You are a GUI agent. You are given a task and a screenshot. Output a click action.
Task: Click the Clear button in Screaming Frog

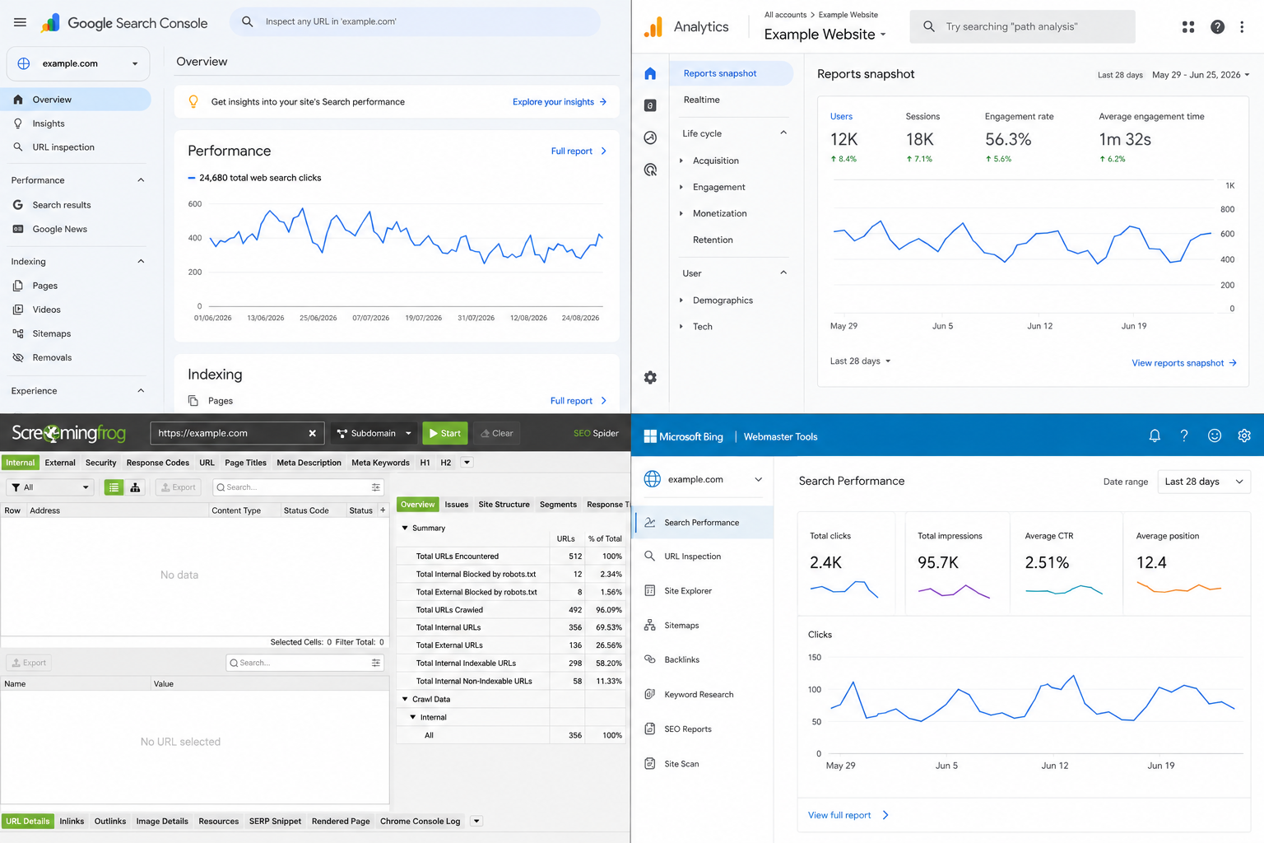click(496, 433)
